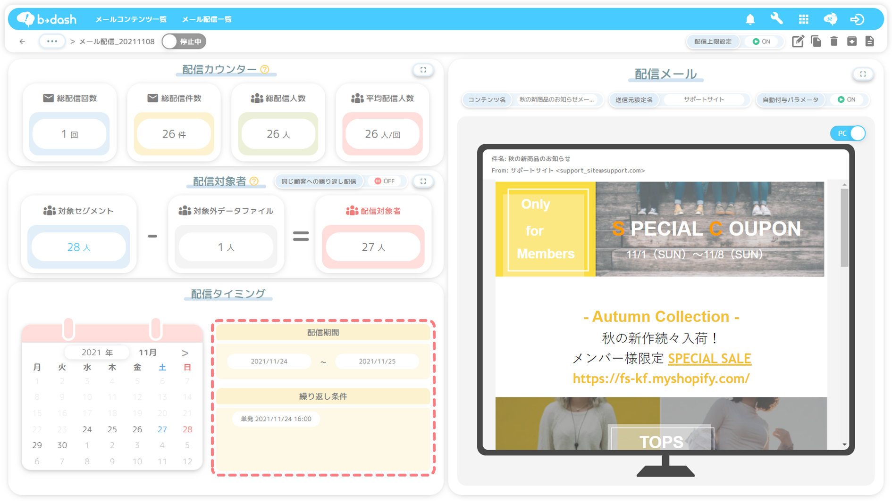Click the サポートサイト sender name value

[704, 99]
